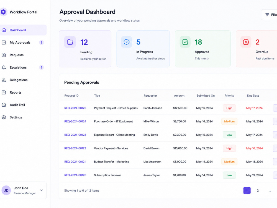Click Medium priority badge for Budget Transfer
This screenshot has width=277, height=208.
pos(229,162)
